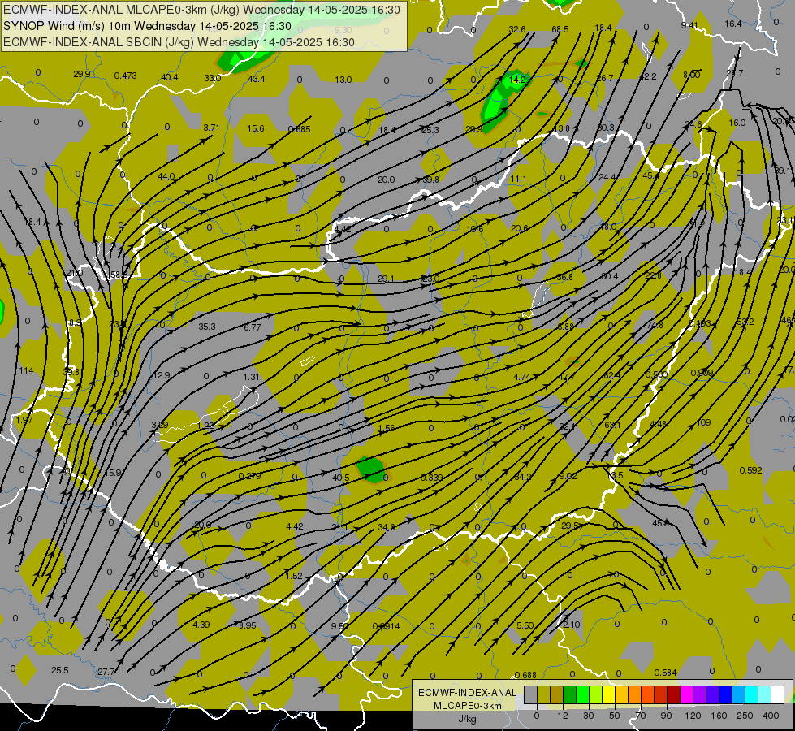This screenshot has width=795, height=731.
Task: Click the map value 40.4
Action: [170, 77]
